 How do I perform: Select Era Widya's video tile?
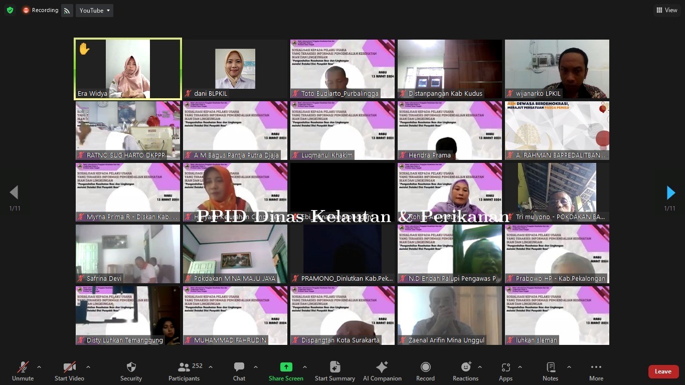pos(128,69)
